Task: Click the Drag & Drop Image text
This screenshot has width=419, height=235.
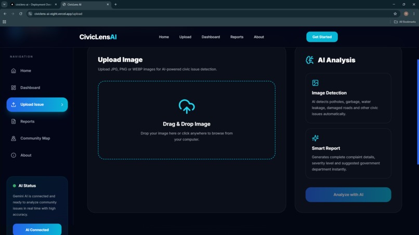Action: tap(187, 124)
